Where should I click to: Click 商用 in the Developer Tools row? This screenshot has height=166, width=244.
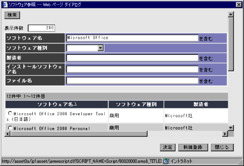click(114, 116)
